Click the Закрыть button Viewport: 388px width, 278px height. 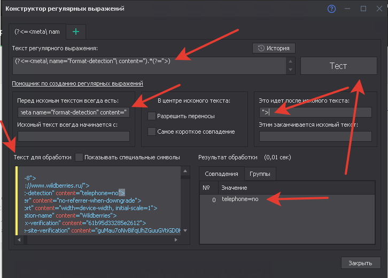tap(360, 263)
